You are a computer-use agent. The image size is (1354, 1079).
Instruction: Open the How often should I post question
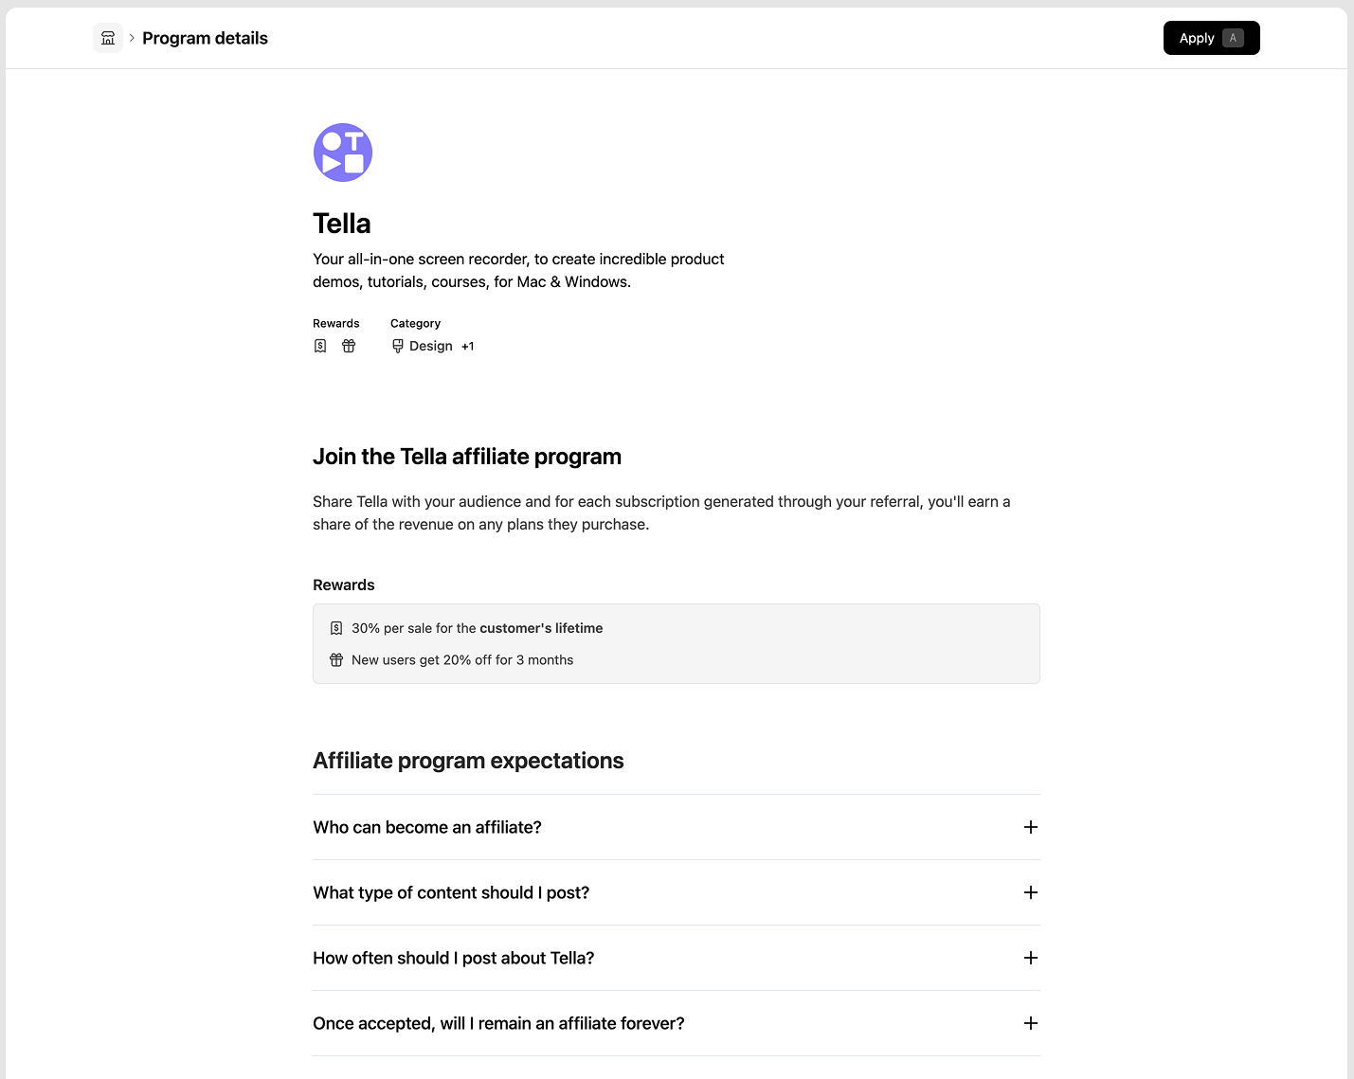(x=453, y=958)
